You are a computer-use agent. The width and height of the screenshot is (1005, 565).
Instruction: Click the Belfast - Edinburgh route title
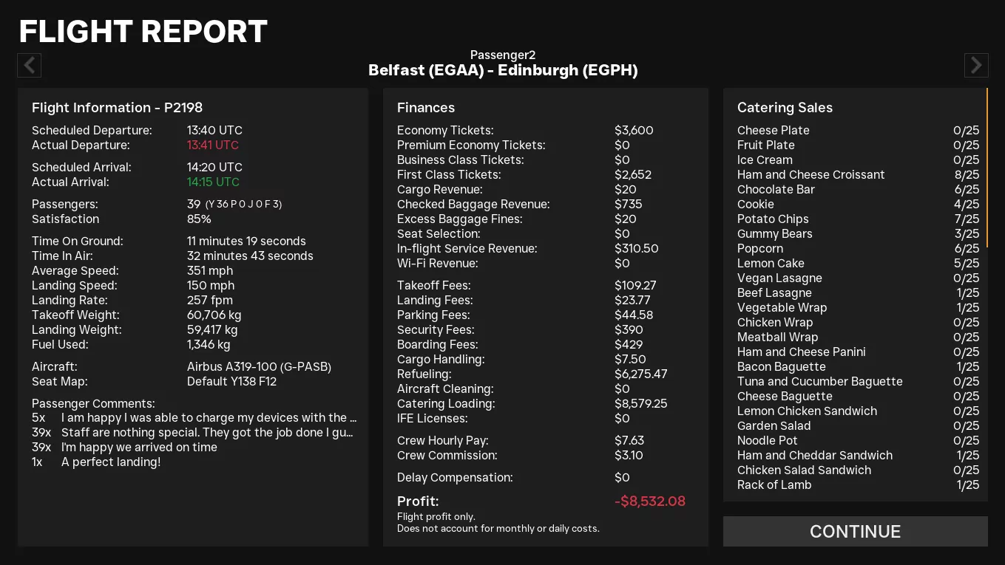click(x=503, y=71)
